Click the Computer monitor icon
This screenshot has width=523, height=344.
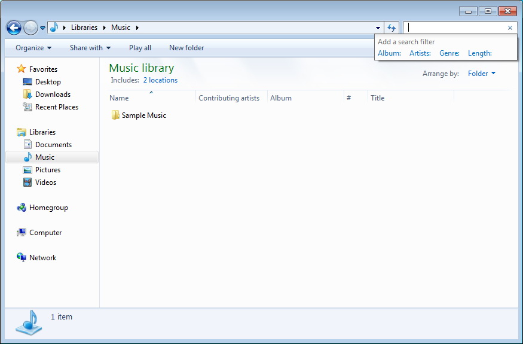[22, 233]
